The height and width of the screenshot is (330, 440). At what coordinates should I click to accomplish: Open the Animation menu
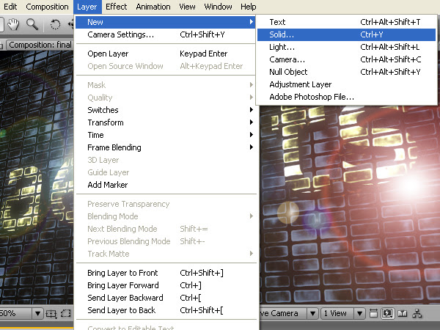(153, 7)
